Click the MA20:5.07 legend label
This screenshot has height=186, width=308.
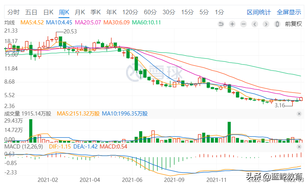click(x=88, y=22)
